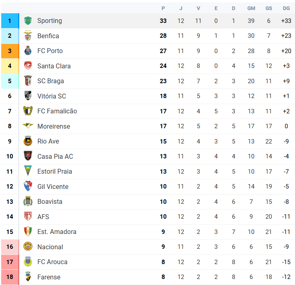295x285 pixels.
Task: Select the Farense row at position 18
Action: [148, 277]
